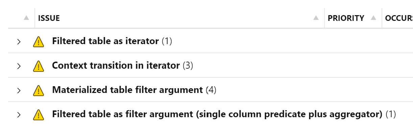Sort by the PRIORITY column header

pyautogui.click(x=346, y=18)
